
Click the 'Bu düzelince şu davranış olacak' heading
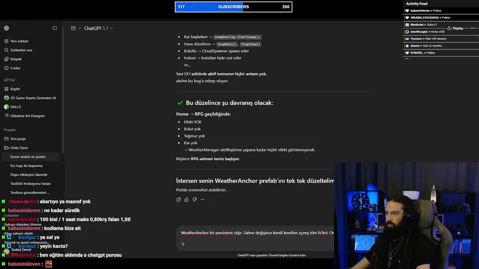(229, 103)
